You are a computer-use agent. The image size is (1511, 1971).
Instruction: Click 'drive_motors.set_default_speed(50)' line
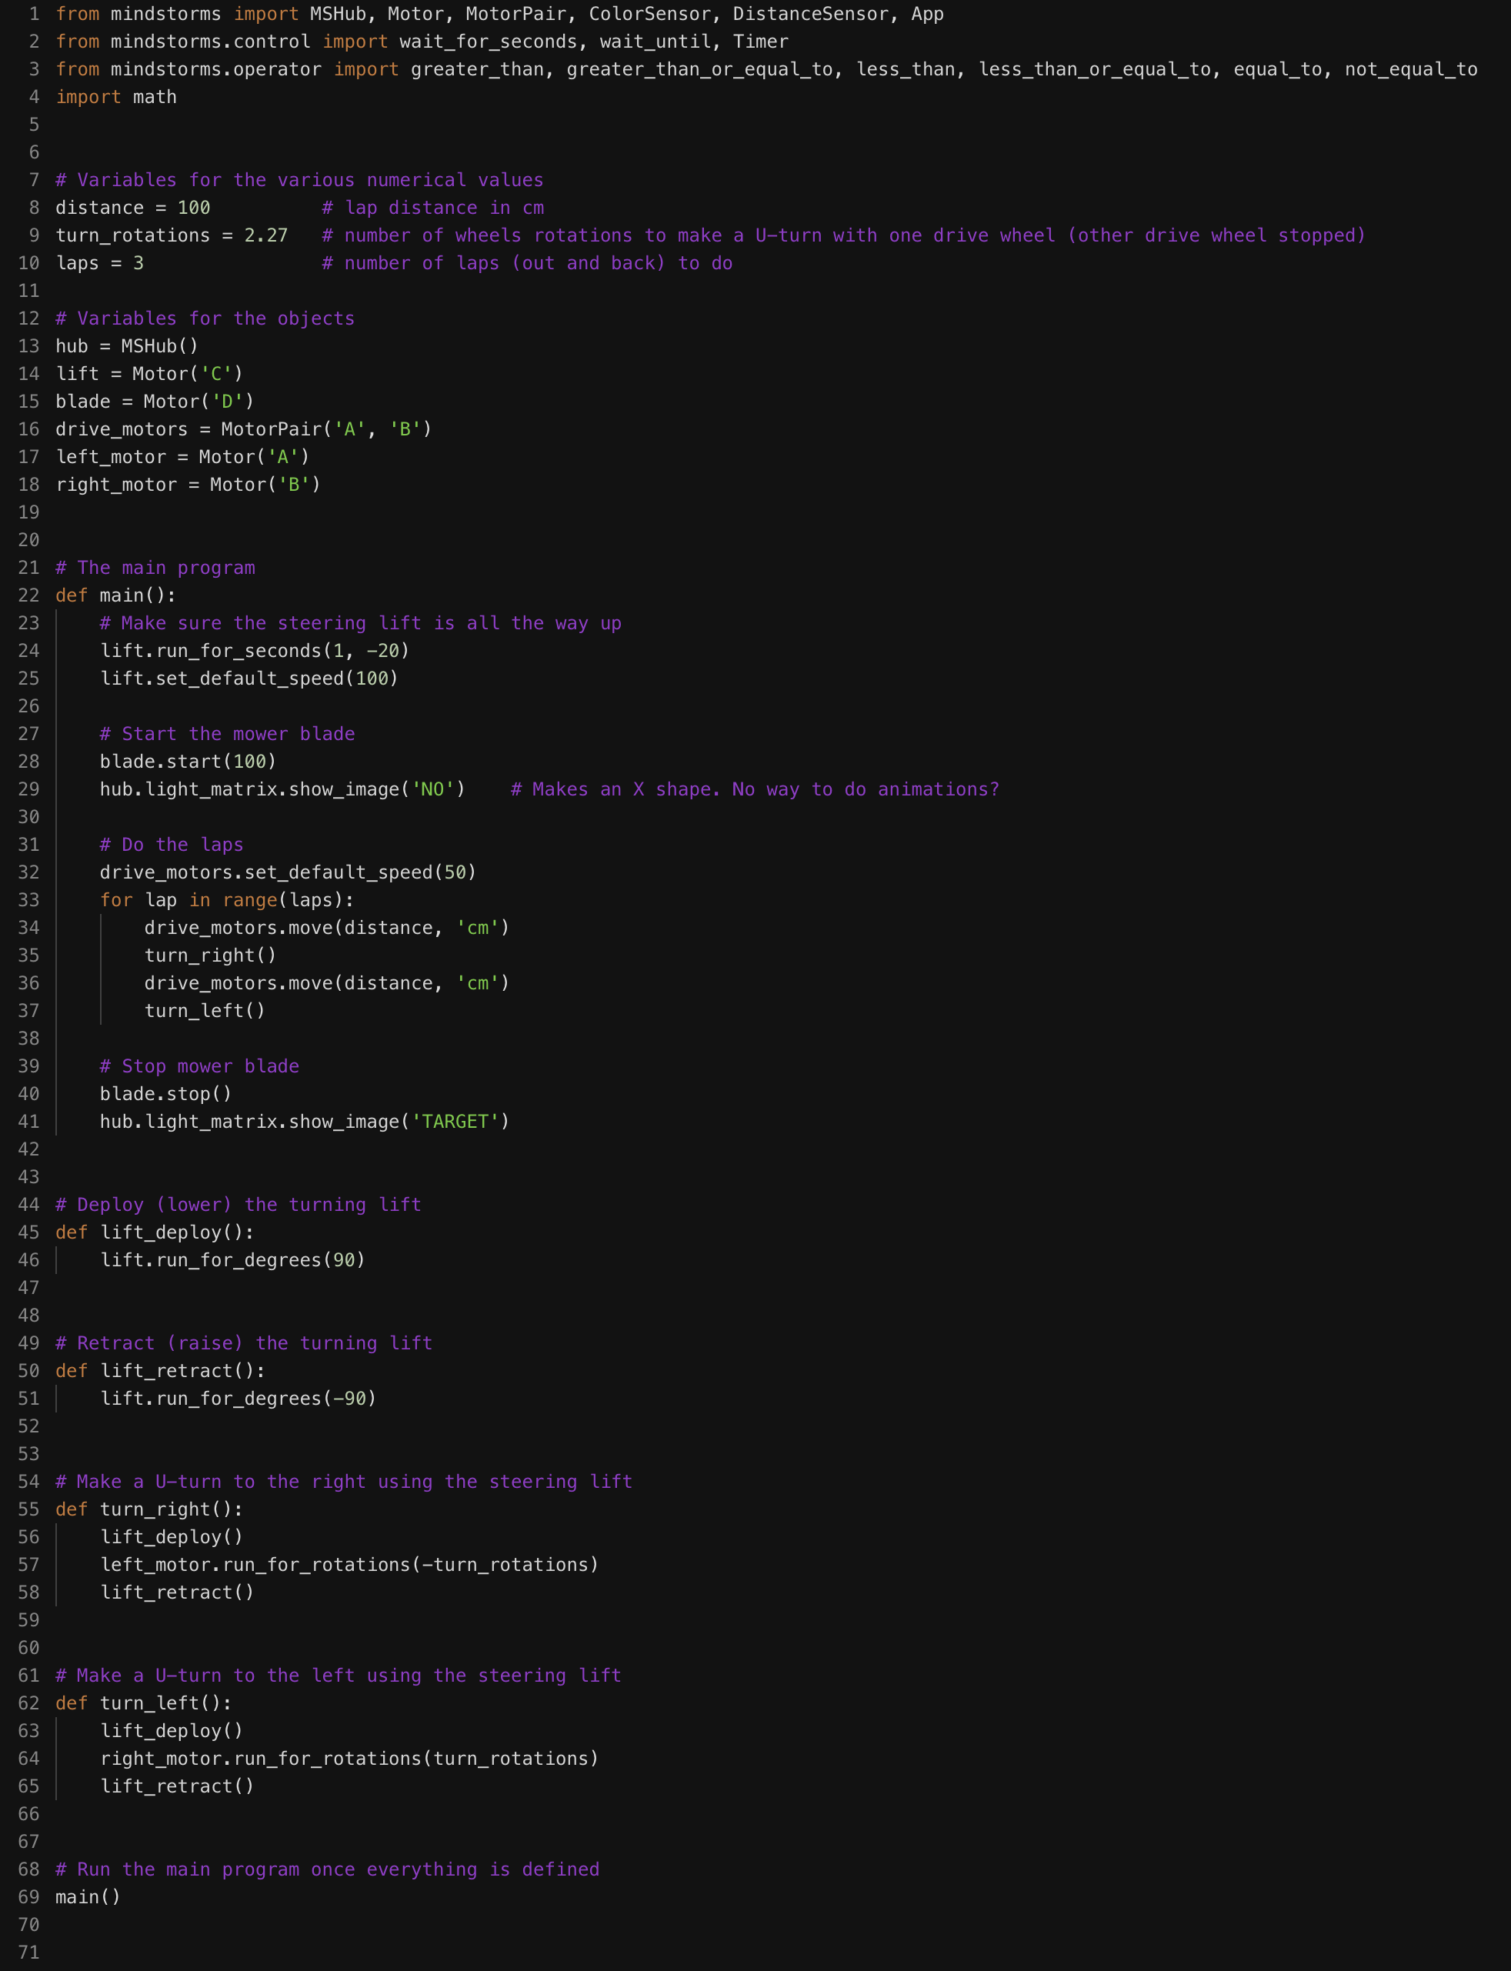[x=288, y=872]
